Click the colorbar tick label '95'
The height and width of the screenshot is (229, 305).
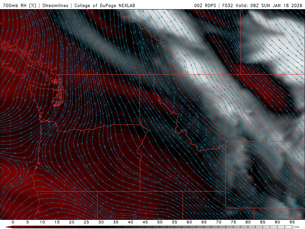tap(292, 222)
